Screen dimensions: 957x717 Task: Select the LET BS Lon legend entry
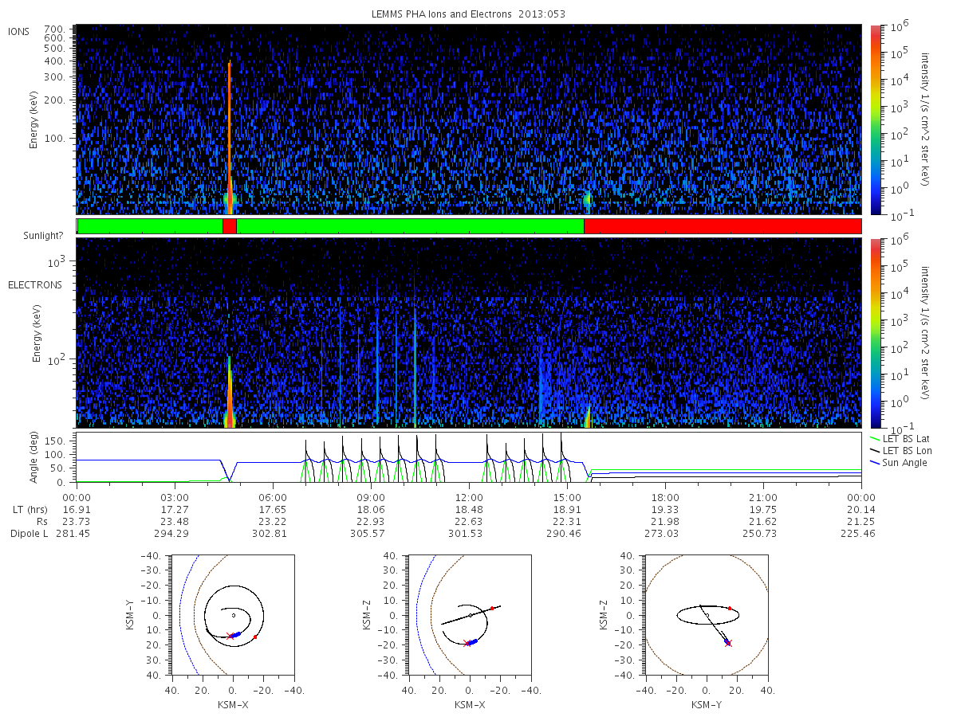pos(905,451)
